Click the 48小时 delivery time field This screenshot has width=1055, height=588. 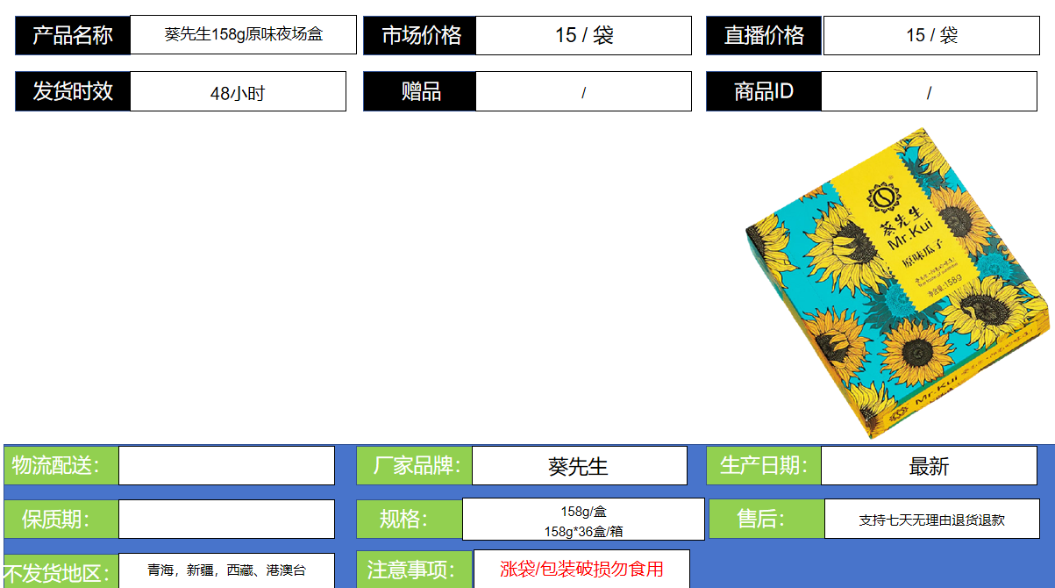pos(238,92)
